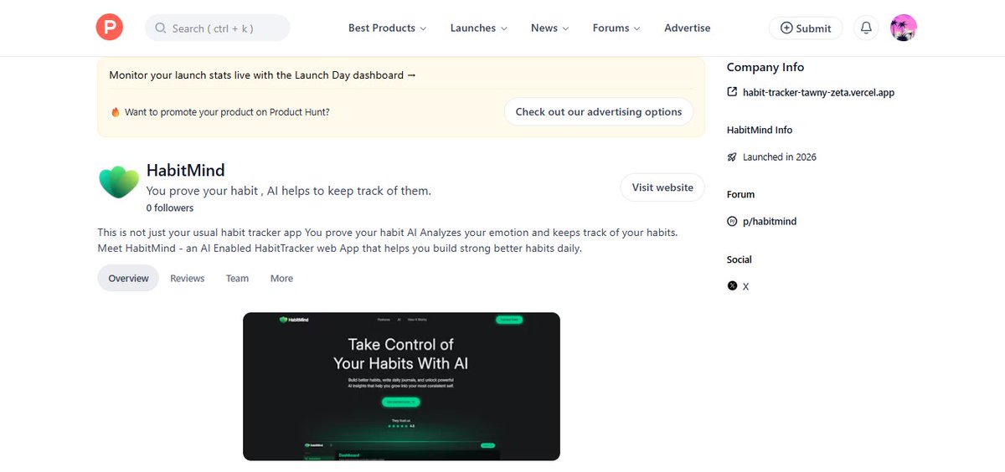
Task: Switch to the Team tab
Action: click(x=237, y=278)
